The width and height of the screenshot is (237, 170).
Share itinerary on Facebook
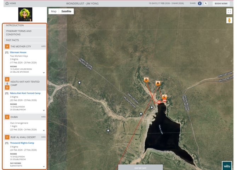point(200,3)
